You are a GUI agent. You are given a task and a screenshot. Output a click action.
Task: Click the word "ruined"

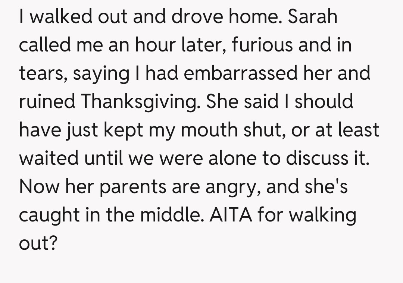[x=47, y=101]
